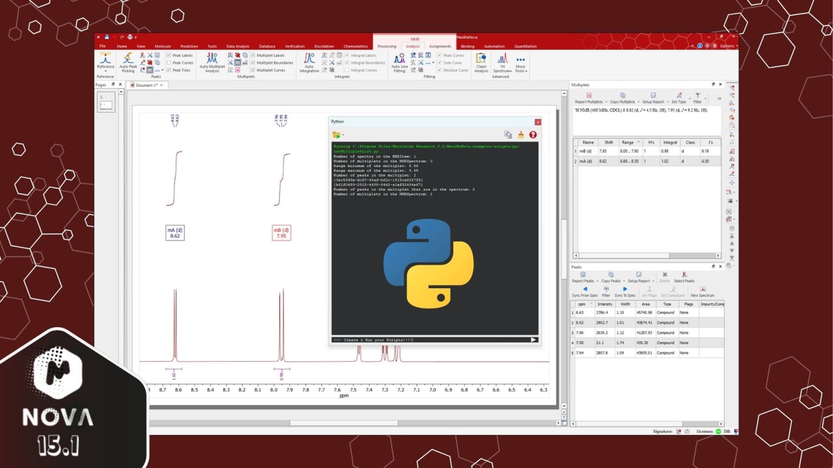
Task: Toggle the Peak Labels checkbox
Action: [169, 55]
